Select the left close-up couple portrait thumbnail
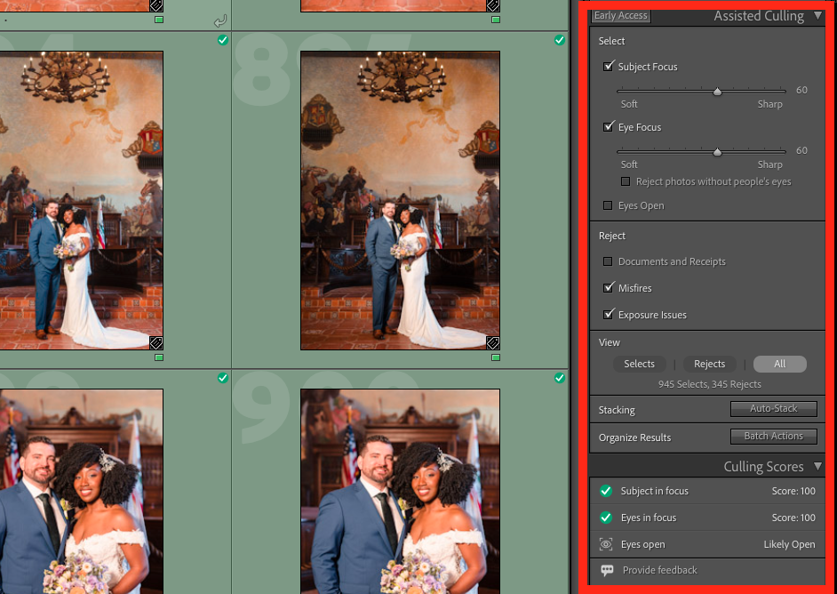The height and width of the screenshot is (594, 837). (82, 491)
